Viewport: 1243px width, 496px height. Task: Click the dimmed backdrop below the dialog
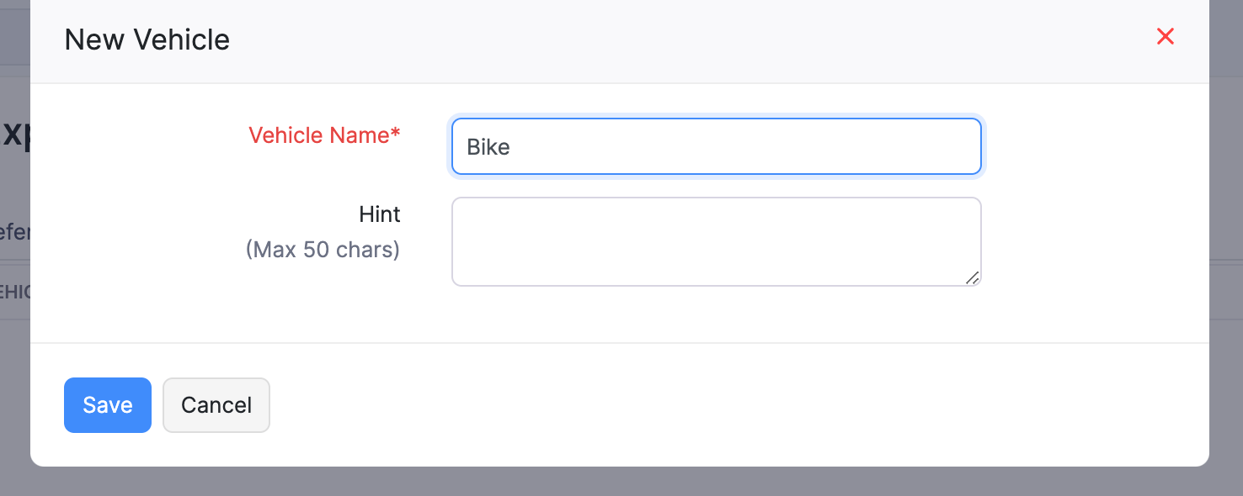pos(621,483)
